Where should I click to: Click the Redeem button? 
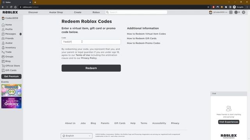91,68
